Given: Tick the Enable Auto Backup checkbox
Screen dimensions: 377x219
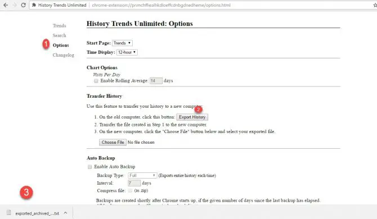Looking at the screenshot, I should click(89, 167).
